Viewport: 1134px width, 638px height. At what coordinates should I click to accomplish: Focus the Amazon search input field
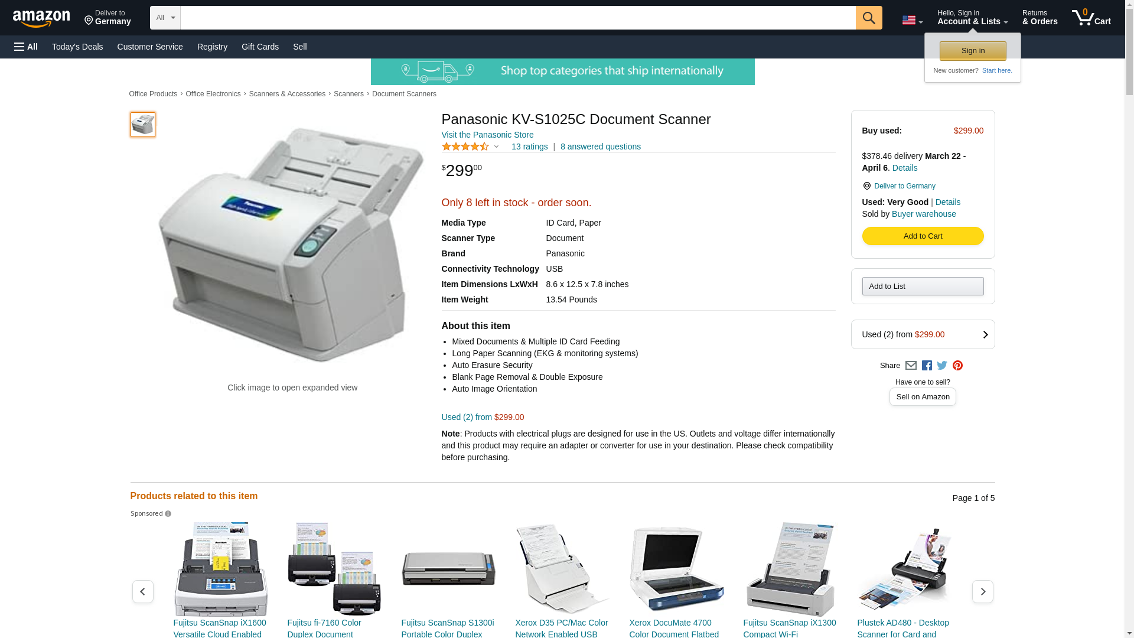pyautogui.click(x=518, y=18)
